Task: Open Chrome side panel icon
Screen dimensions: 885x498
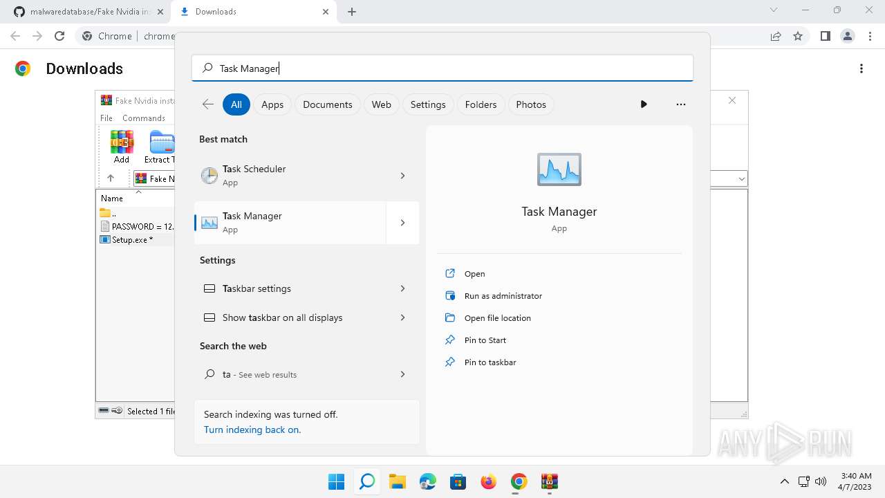Action: pyautogui.click(x=825, y=36)
